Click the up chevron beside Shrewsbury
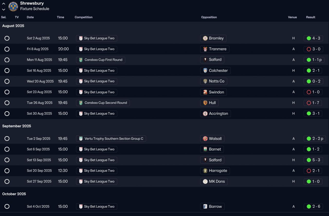The height and width of the screenshot is (216, 329). click(x=4, y=4)
